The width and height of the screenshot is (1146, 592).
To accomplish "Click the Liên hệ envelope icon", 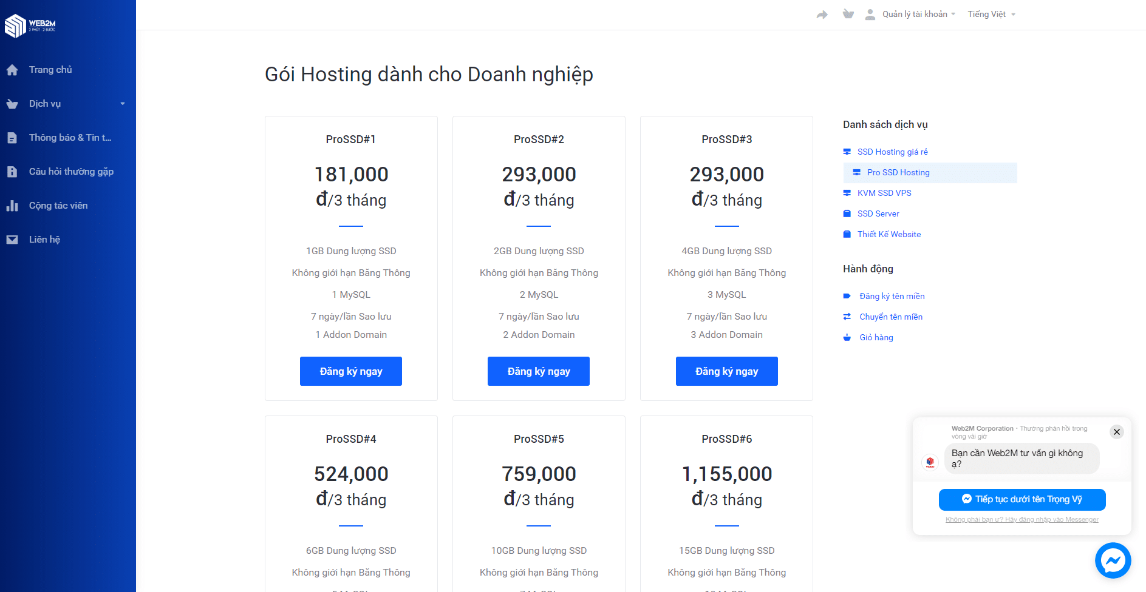I will coord(12,240).
